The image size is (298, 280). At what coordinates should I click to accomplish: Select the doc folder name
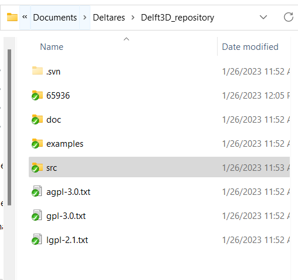(x=53, y=120)
